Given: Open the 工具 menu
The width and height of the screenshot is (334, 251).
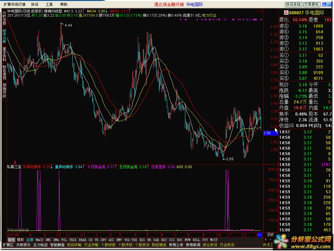Looking at the screenshot, I should coord(49,4).
